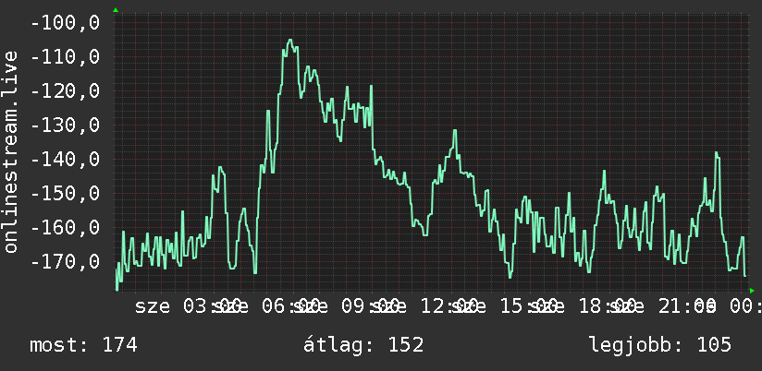The image size is (762, 371).
Task: Click the -150,0 axis label
Action: (65, 194)
